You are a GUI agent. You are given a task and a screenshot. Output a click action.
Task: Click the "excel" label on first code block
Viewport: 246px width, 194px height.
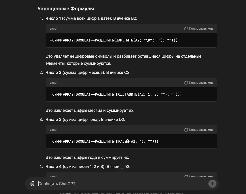coord(53,29)
